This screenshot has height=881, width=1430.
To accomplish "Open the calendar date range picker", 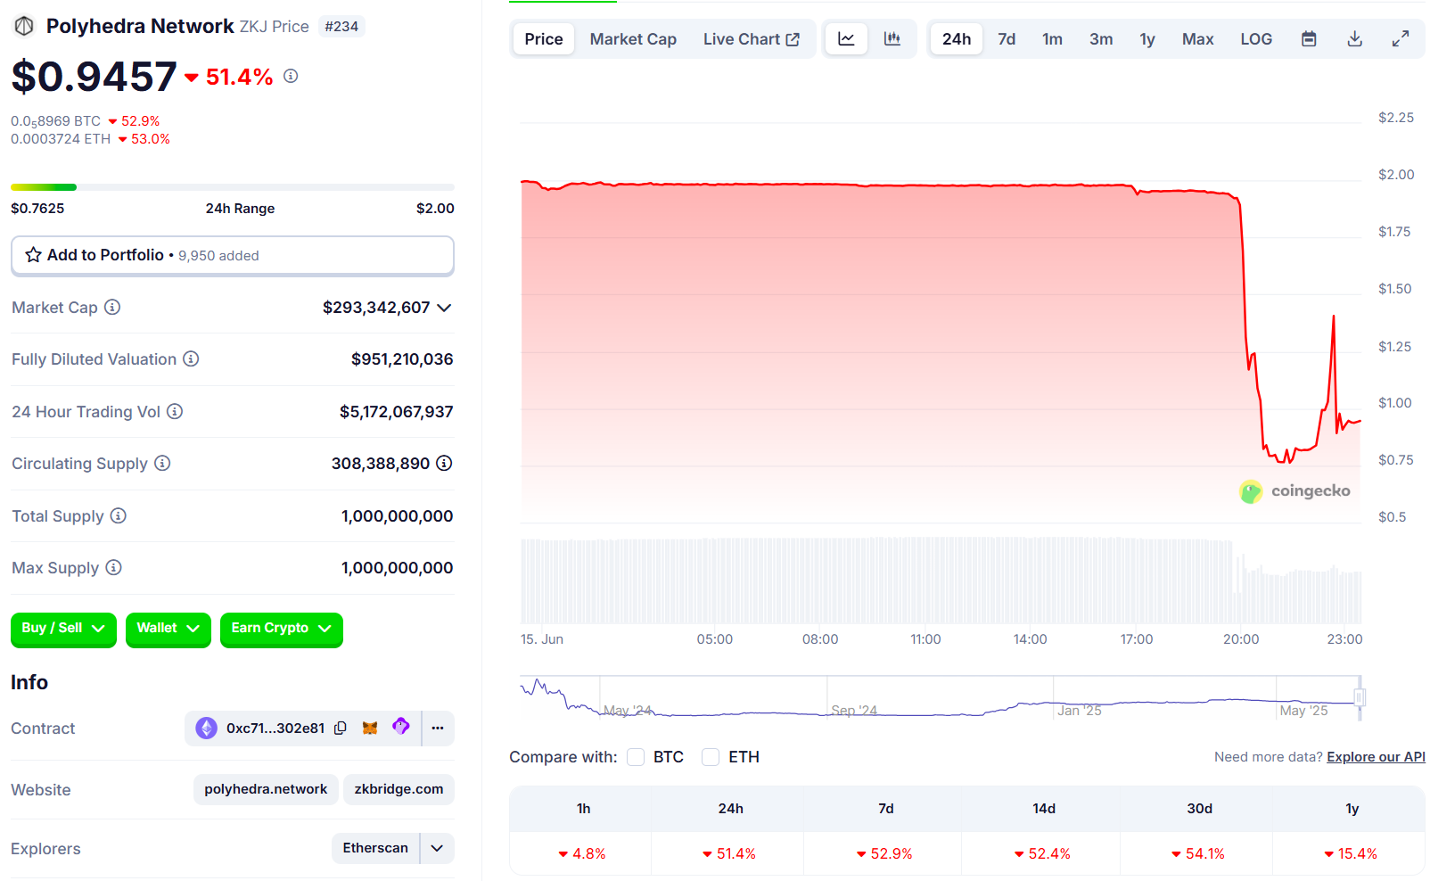I will coord(1309,39).
